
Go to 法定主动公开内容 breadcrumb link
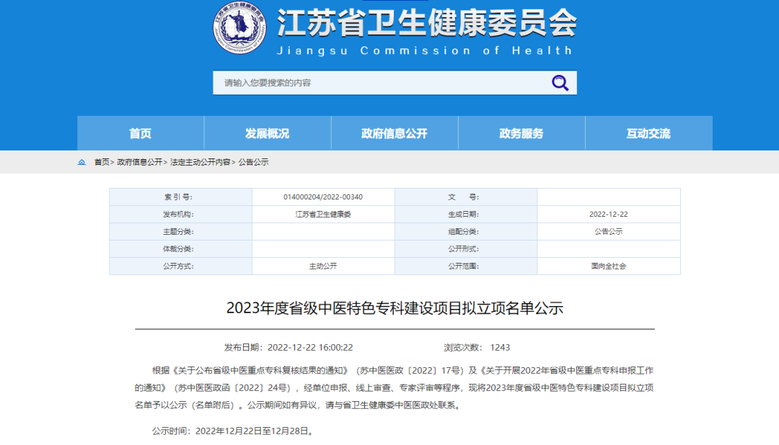(201, 162)
